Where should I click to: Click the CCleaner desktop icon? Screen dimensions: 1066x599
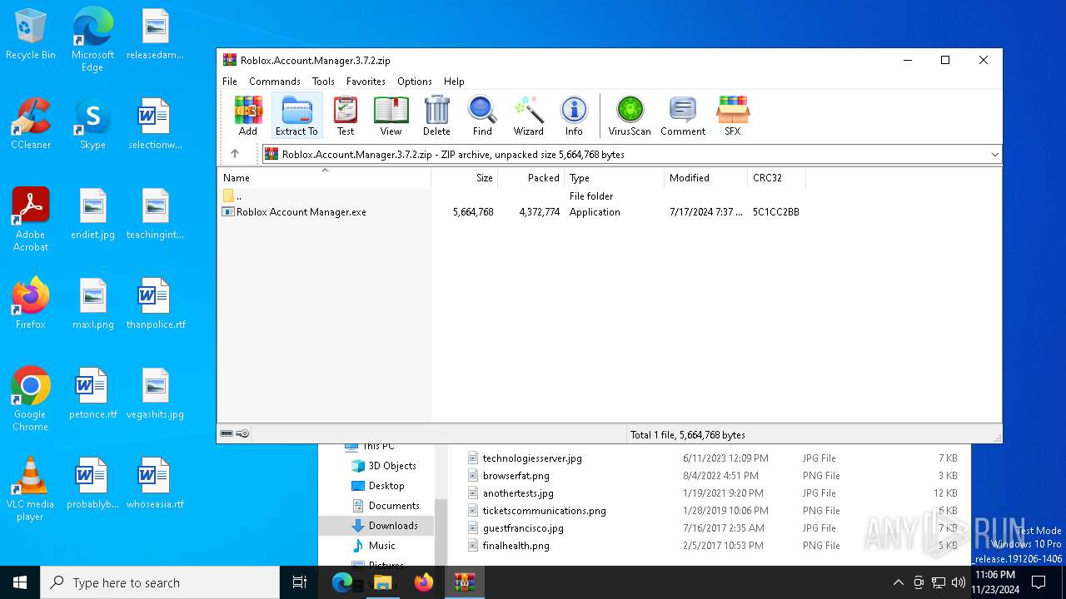click(x=31, y=125)
